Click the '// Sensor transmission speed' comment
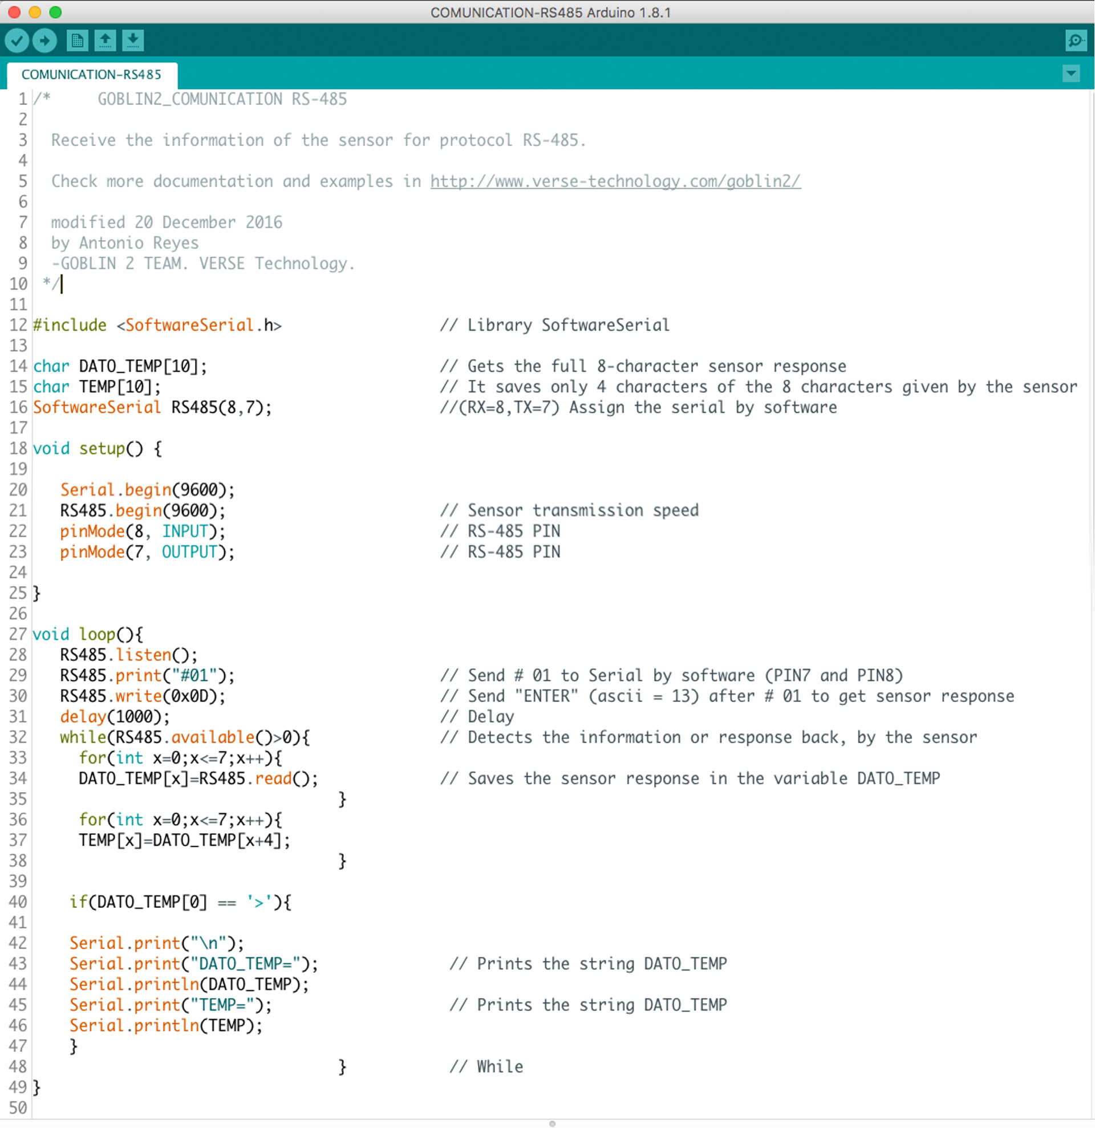The image size is (1095, 1128). click(570, 510)
